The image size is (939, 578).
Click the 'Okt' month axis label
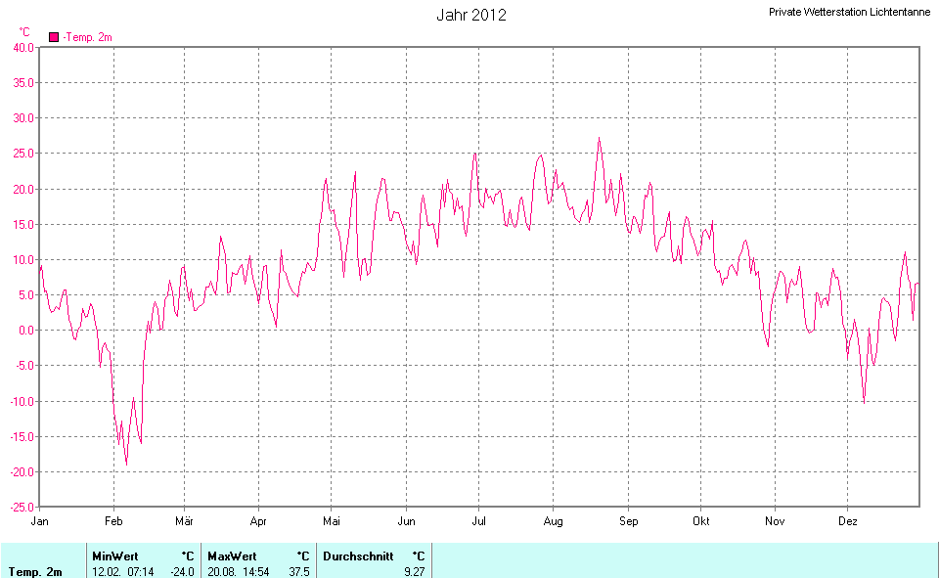point(700,521)
